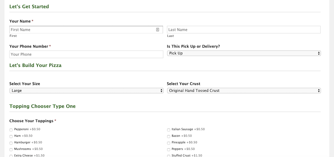
Task: Open the Select Your Size dropdown
Action: 86,91
